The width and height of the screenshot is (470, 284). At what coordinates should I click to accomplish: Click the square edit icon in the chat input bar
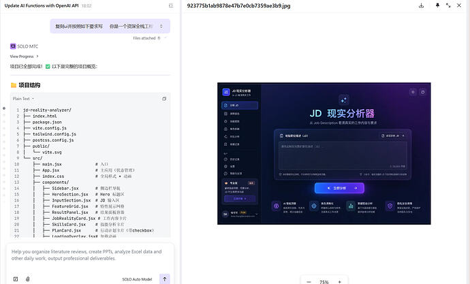coord(16,279)
